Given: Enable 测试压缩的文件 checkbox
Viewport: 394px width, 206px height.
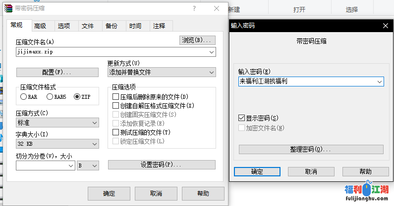Looking at the screenshot, I should [x=116, y=132].
